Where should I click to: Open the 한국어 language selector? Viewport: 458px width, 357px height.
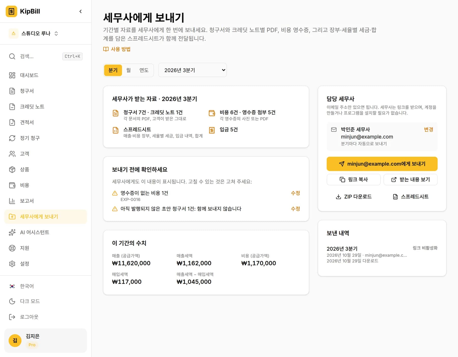tap(46, 286)
